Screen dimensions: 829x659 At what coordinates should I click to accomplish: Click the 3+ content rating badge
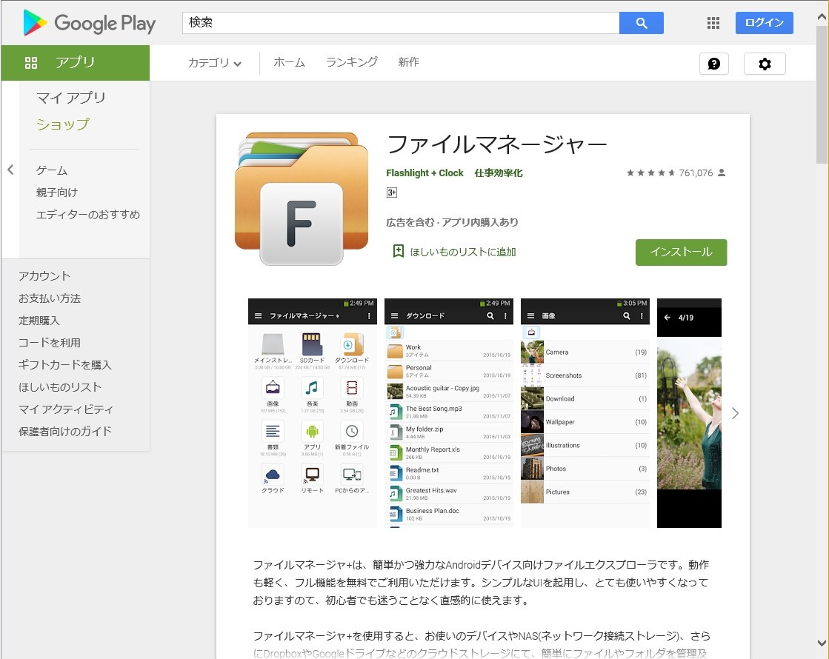[x=391, y=193]
